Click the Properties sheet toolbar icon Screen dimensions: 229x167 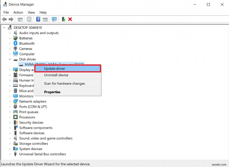point(29,19)
